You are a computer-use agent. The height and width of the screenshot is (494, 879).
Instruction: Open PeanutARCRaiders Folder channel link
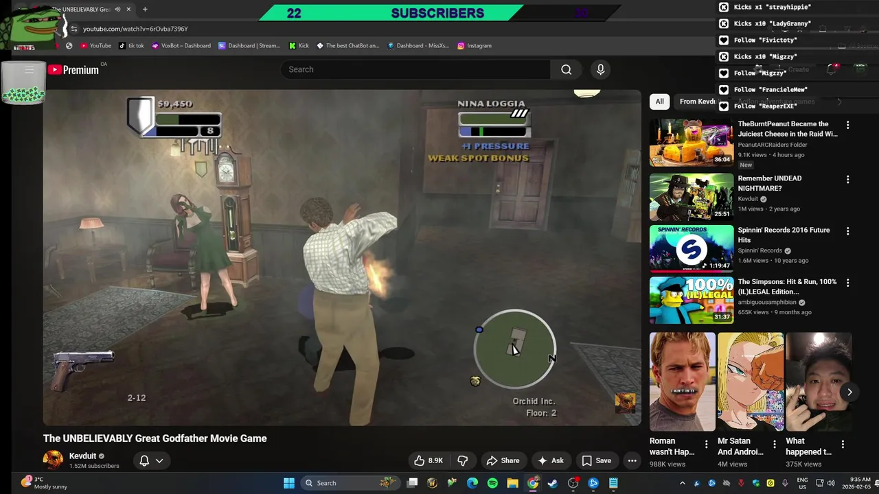pyautogui.click(x=773, y=145)
